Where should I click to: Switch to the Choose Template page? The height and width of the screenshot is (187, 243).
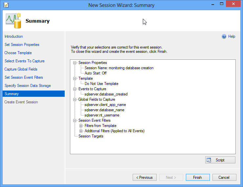pos(18,53)
